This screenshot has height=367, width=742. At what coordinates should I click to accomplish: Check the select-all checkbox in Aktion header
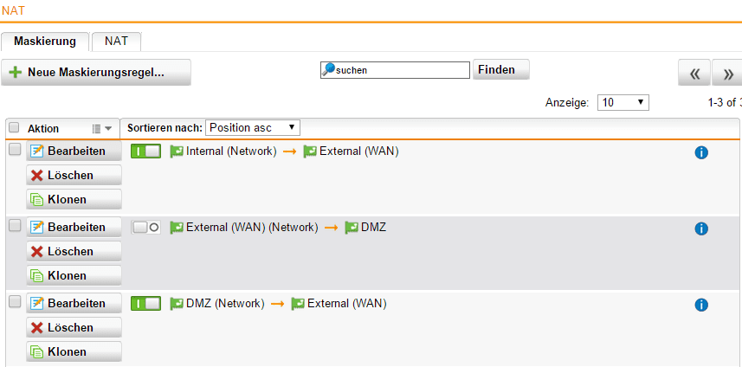tap(14, 127)
